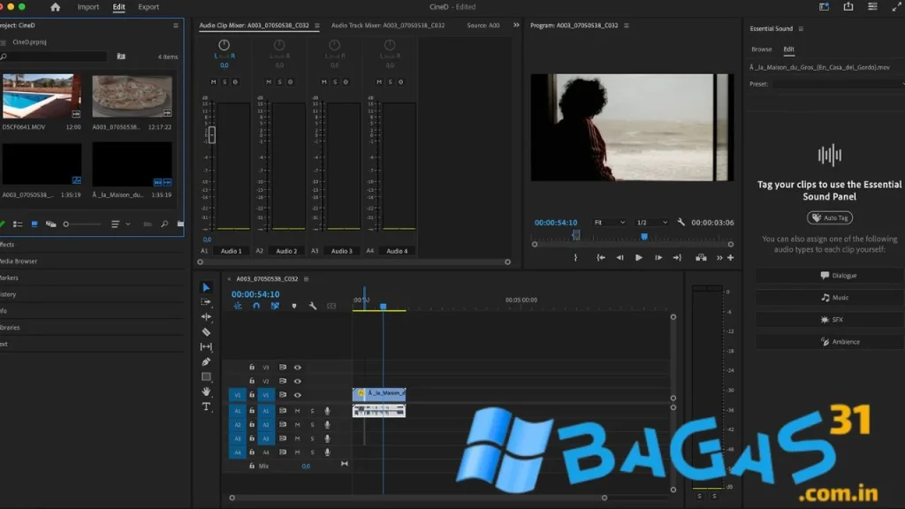The width and height of the screenshot is (905, 509).
Task: Play the Program monitor sequence
Action: click(638, 258)
